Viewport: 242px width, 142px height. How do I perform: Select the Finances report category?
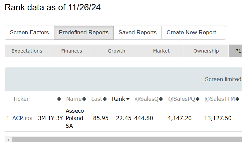tap(71, 51)
